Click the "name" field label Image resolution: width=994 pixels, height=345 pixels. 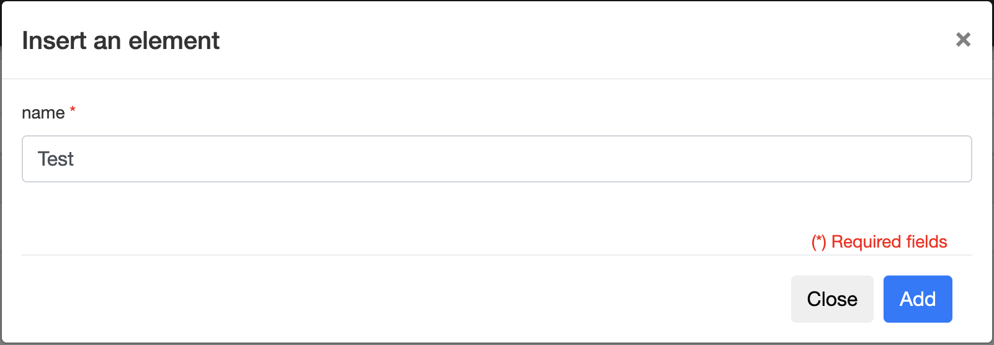click(43, 113)
